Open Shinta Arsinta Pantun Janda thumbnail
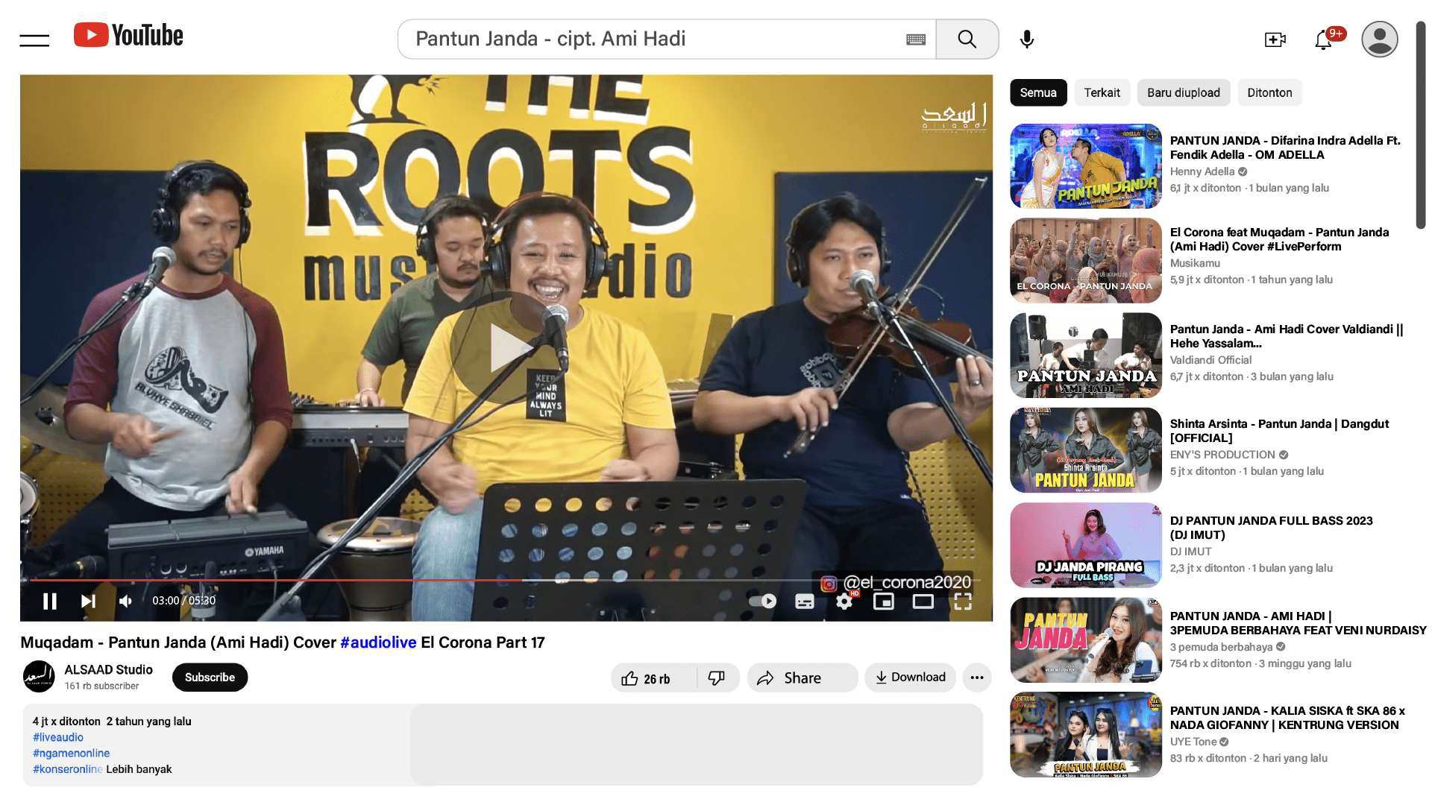The width and height of the screenshot is (1432, 805). click(1086, 450)
